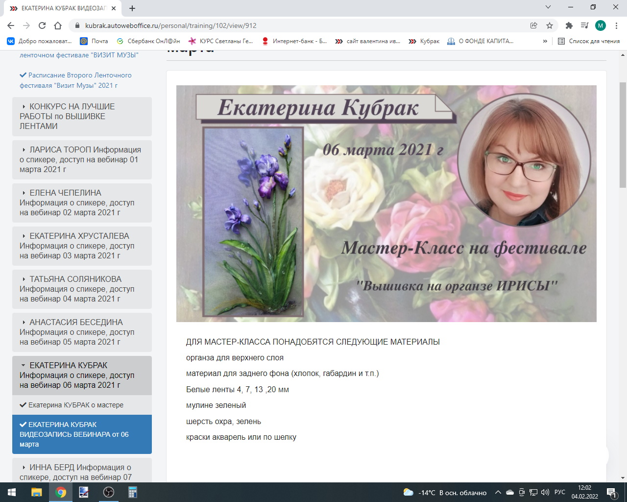Open lesson Екатерина КУБРАК о мастере
Image resolution: width=627 pixels, height=502 pixels.
click(75, 405)
